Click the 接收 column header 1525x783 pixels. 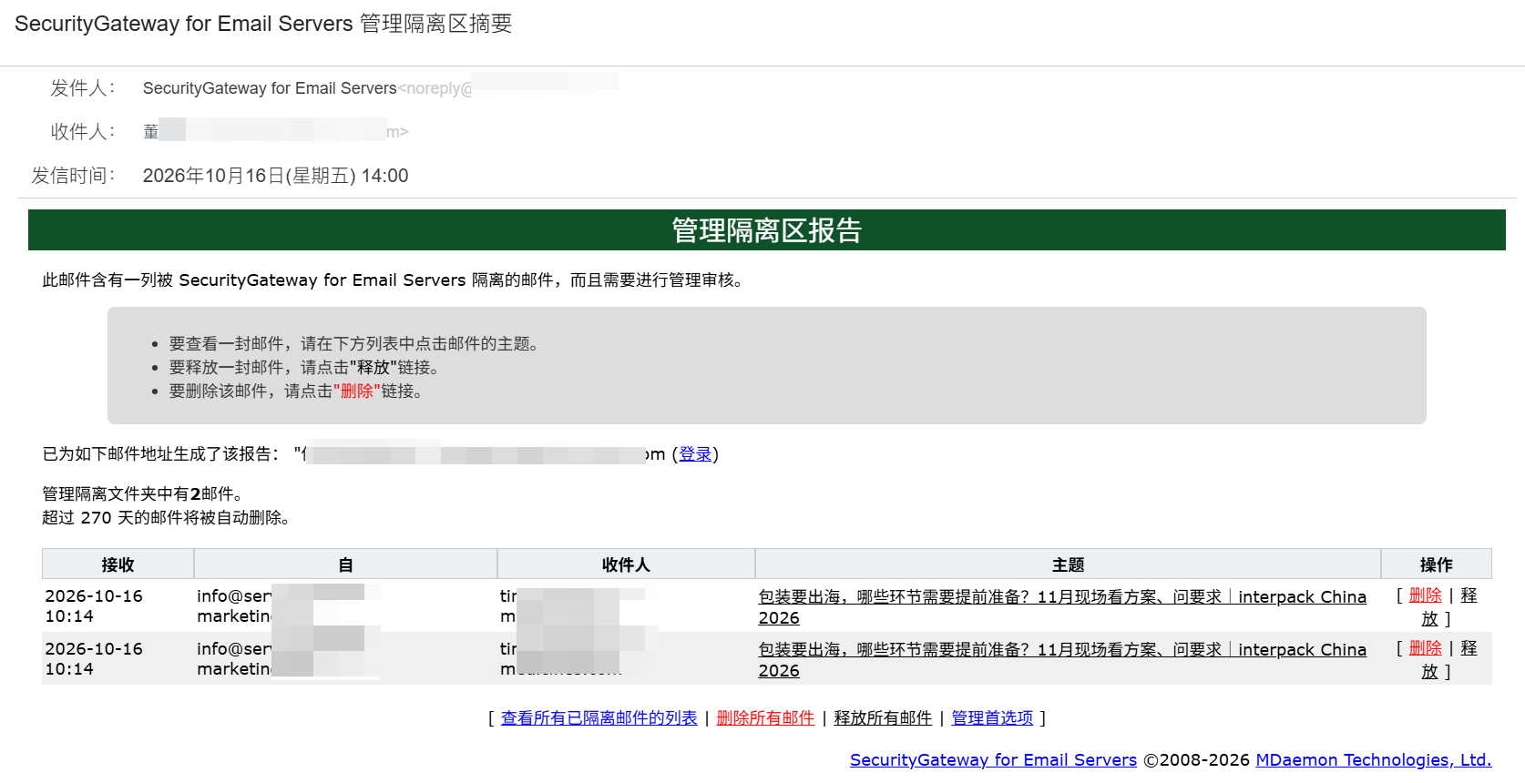[x=118, y=564]
